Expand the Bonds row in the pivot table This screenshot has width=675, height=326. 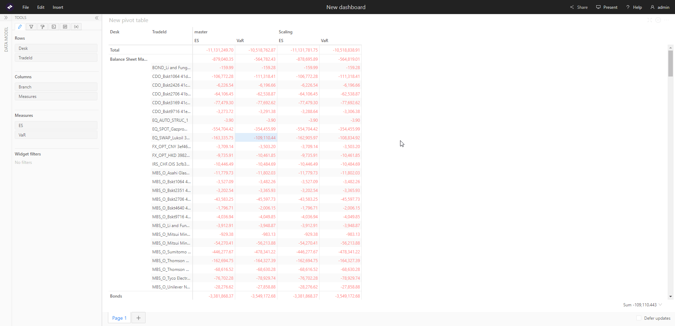[x=116, y=296]
